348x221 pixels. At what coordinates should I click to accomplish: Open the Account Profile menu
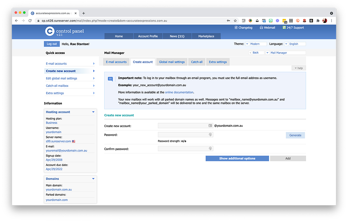[x=148, y=36]
